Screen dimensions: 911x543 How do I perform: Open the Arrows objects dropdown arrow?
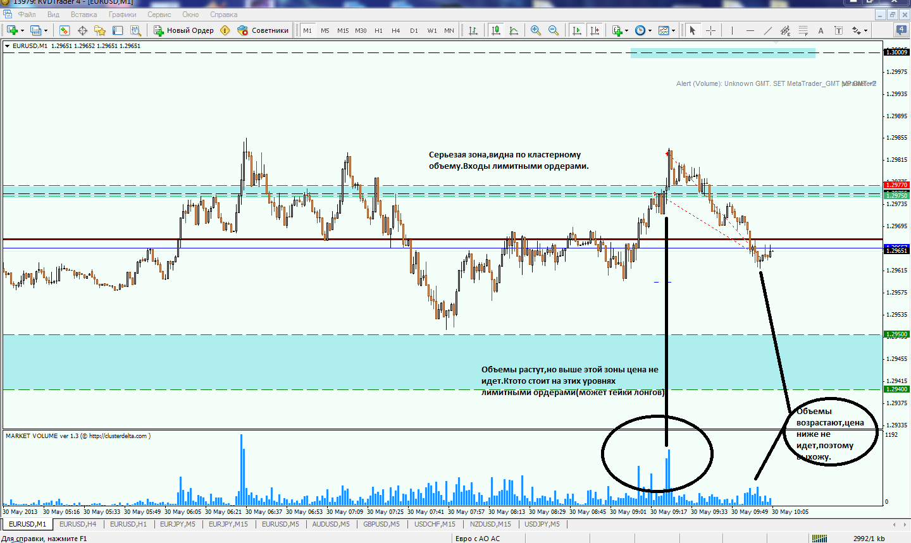click(866, 30)
